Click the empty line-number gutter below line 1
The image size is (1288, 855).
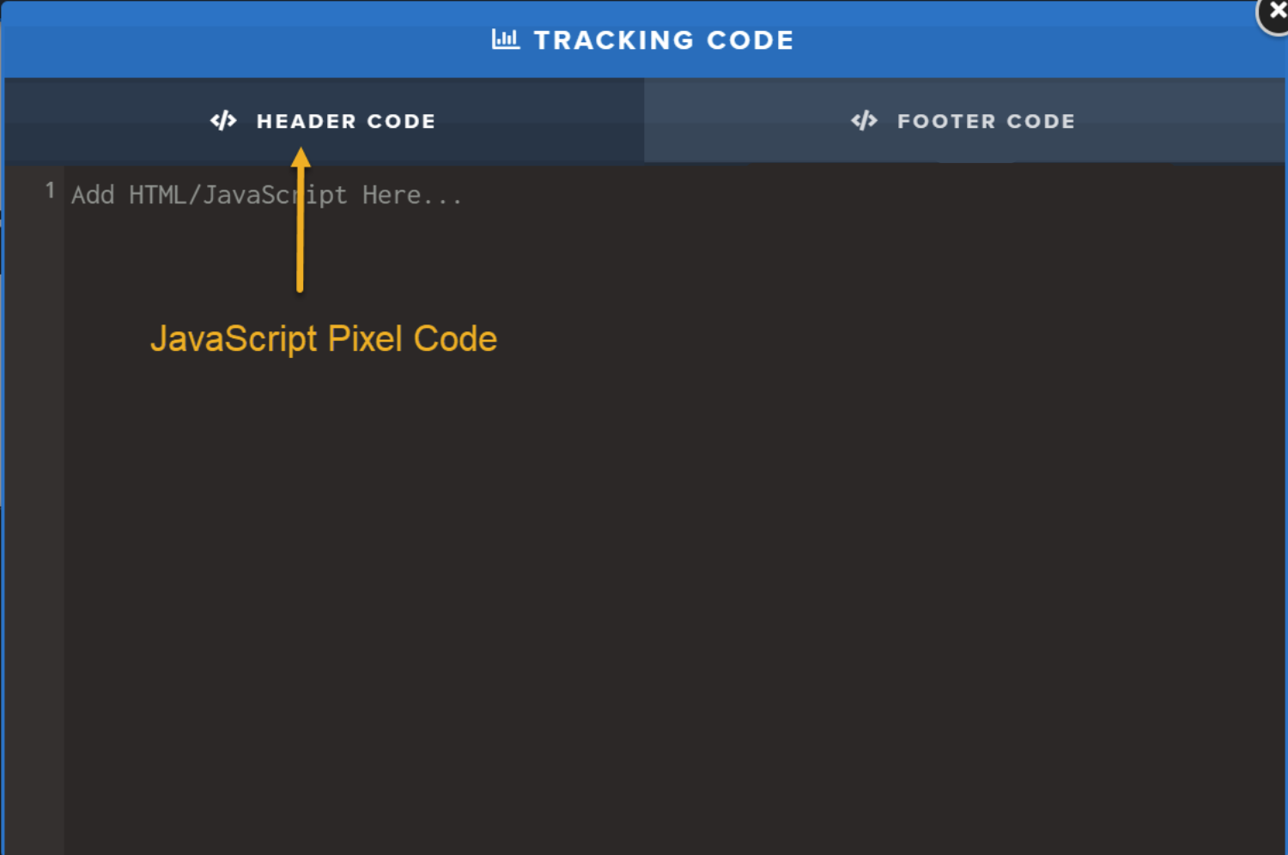(34, 515)
